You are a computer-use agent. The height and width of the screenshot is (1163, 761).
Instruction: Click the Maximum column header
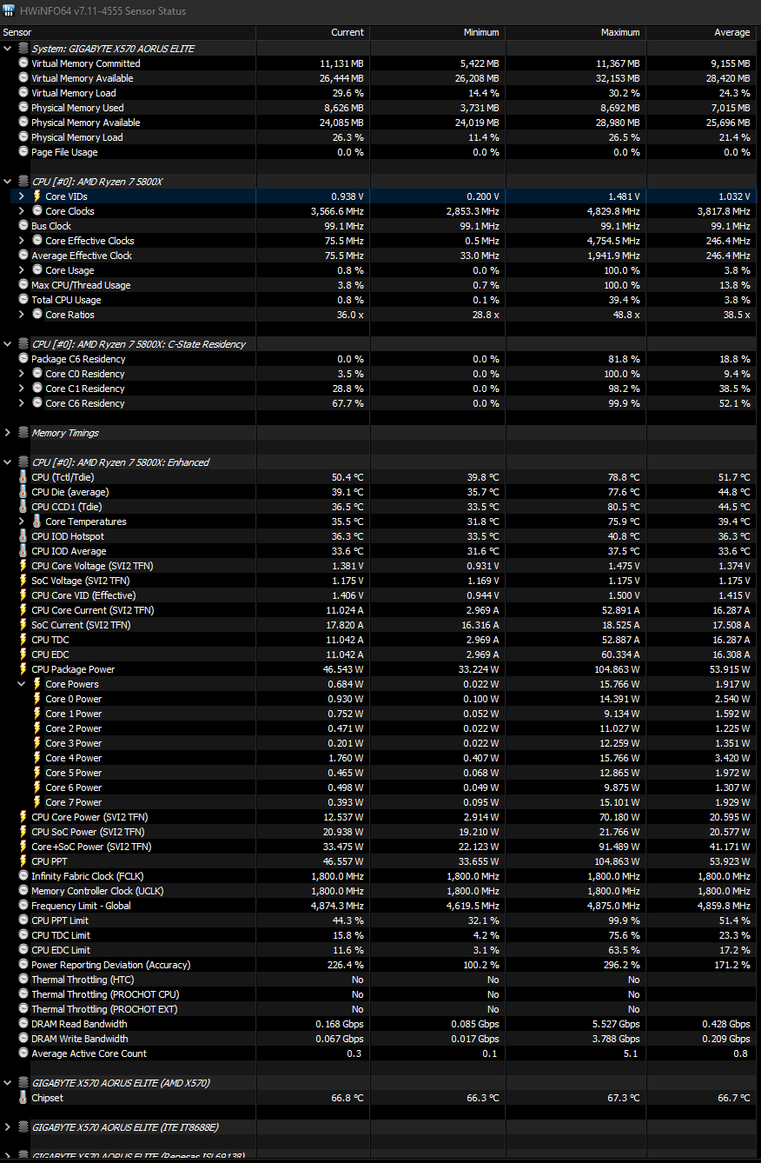(576, 32)
